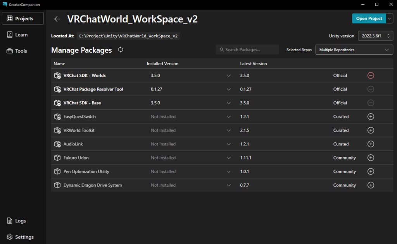Image resolution: width=397 pixels, height=244 pixels.
Task: Expand version dropdown for VRChat SDK - Worlds
Action: coord(229,76)
